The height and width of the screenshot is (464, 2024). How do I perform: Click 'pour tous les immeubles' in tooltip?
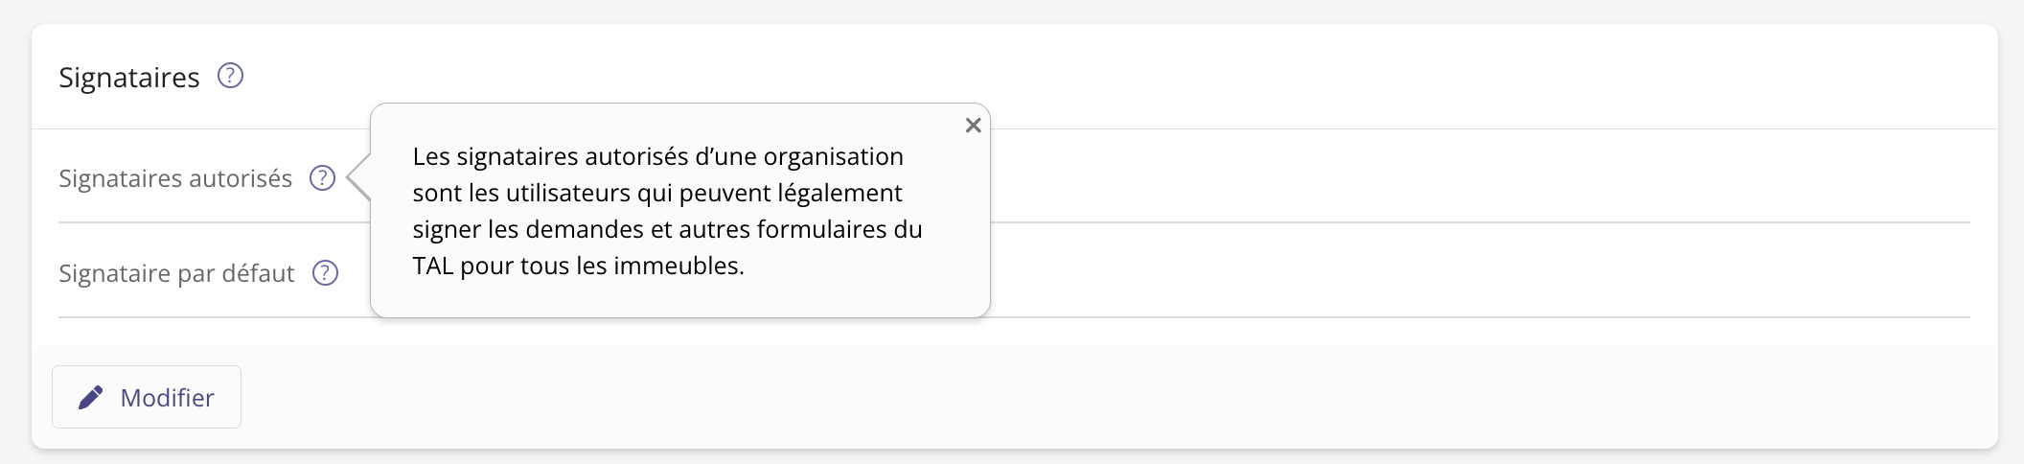[x=602, y=266]
